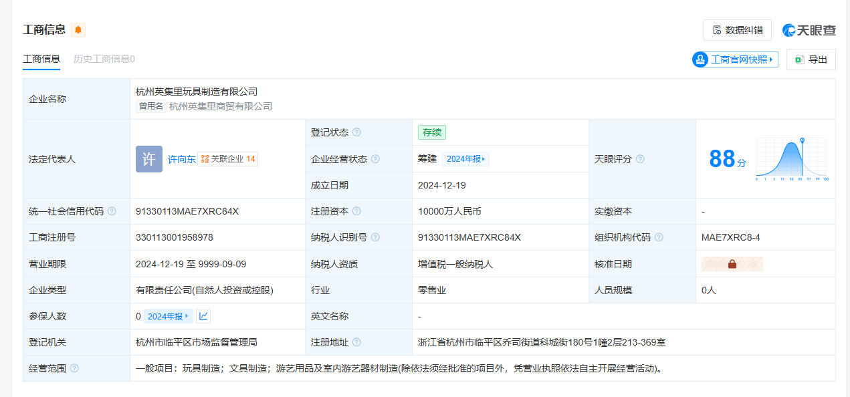Click the 许 avatar thumbnail
Viewport: 850px width, 397px height.
click(149, 159)
